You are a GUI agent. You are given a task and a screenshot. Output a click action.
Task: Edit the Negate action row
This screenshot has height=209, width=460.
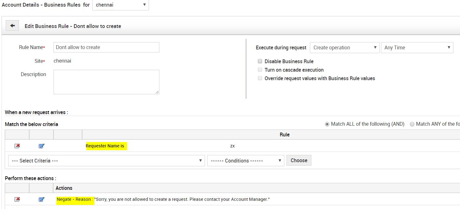[x=41, y=199]
